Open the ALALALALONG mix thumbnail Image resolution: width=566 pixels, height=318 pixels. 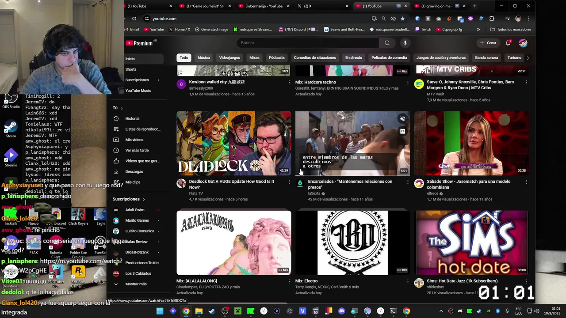click(x=234, y=242)
